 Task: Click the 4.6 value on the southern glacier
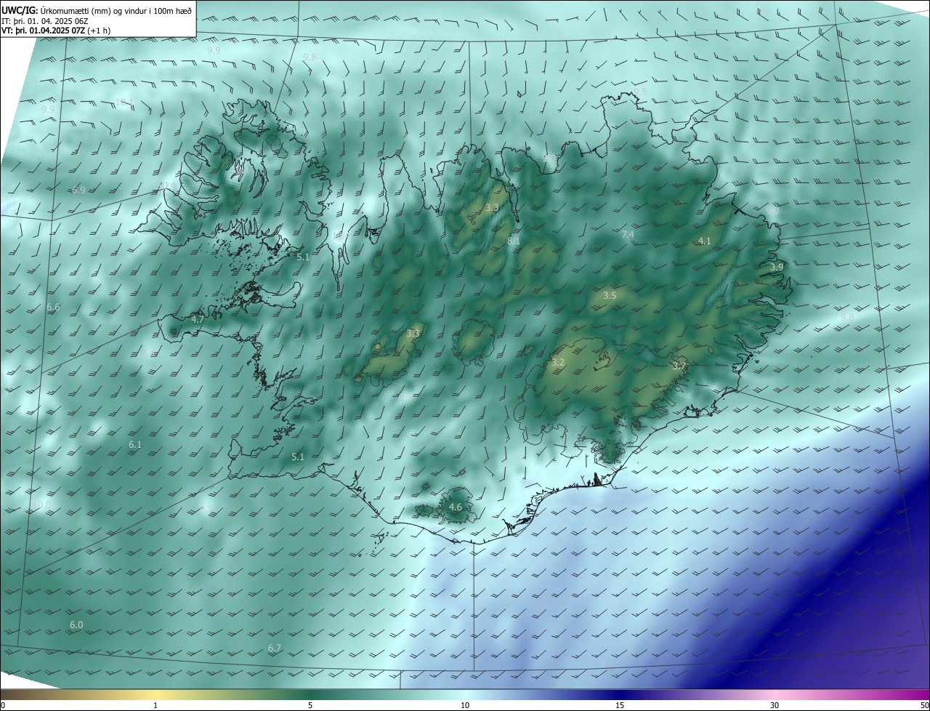coord(456,507)
